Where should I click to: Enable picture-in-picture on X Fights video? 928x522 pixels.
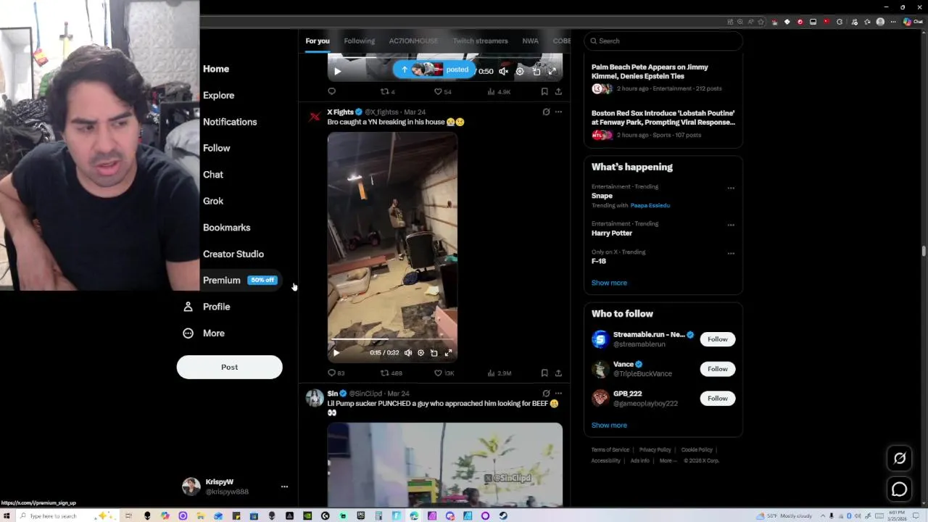click(x=434, y=353)
